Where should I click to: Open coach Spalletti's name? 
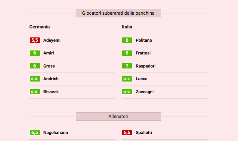click(144, 133)
